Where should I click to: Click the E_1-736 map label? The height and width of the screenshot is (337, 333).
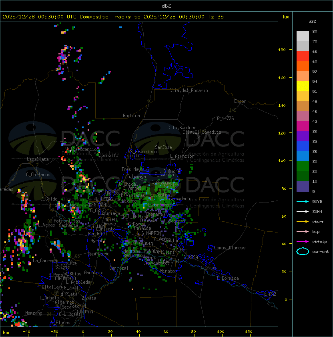pos(225,118)
